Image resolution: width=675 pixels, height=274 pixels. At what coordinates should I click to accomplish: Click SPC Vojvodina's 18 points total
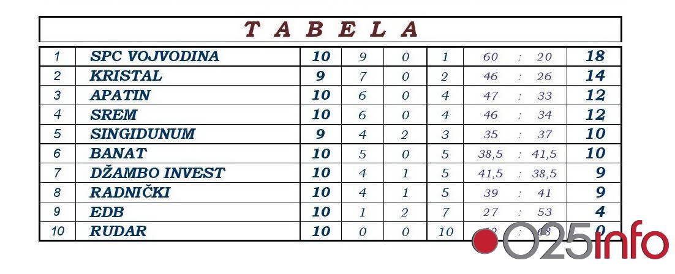(x=595, y=57)
